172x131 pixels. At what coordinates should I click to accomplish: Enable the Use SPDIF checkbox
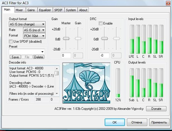pyautogui.click(x=11, y=42)
